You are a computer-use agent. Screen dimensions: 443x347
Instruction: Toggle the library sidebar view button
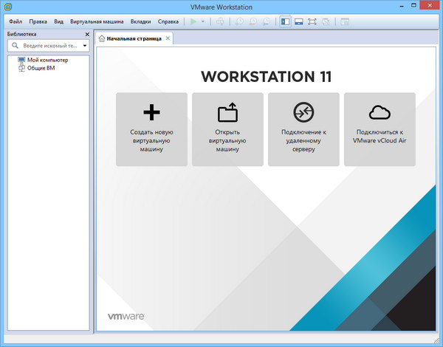(286, 22)
